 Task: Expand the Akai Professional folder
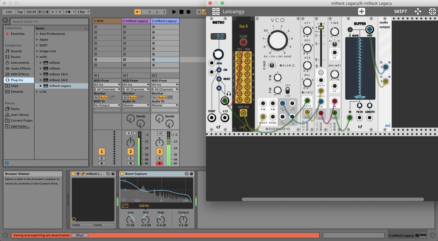[x=37, y=34]
